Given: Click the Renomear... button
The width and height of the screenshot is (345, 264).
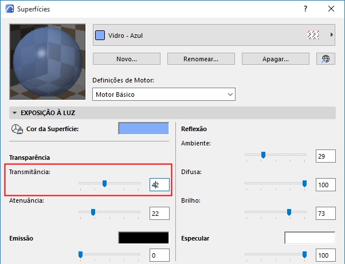Looking at the screenshot, I should [x=201, y=59].
